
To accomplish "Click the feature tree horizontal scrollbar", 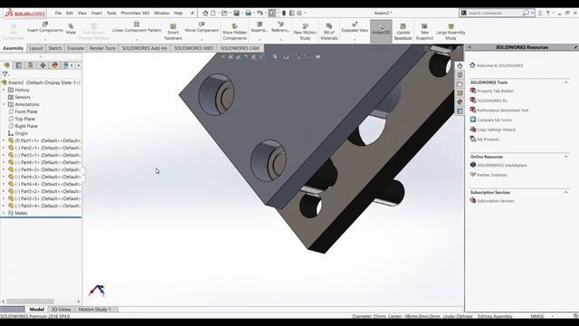I will [30, 302].
